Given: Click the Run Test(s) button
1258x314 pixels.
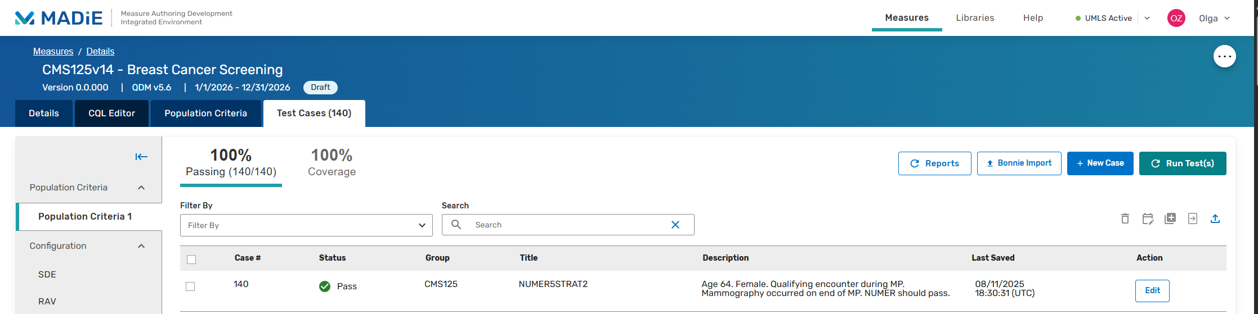Looking at the screenshot, I should [x=1182, y=163].
